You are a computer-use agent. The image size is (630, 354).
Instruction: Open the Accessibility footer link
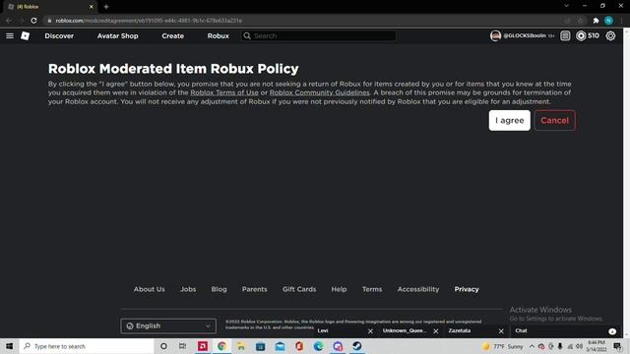(x=418, y=289)
